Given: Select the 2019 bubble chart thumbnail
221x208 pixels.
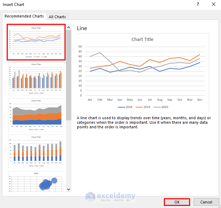Looking at the screenshot, I should [36, 181].
